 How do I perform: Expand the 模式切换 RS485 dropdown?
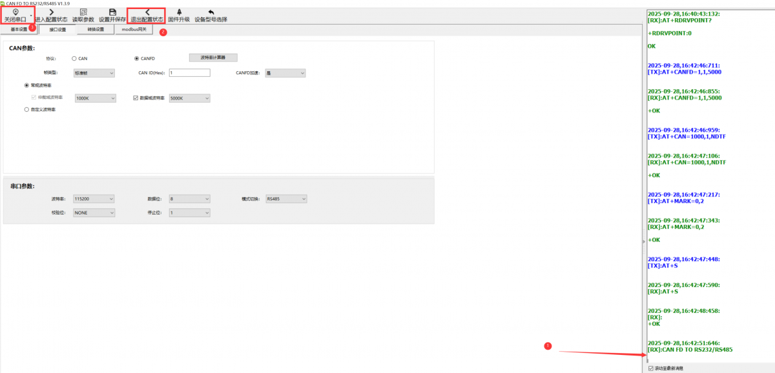point(286,198)
